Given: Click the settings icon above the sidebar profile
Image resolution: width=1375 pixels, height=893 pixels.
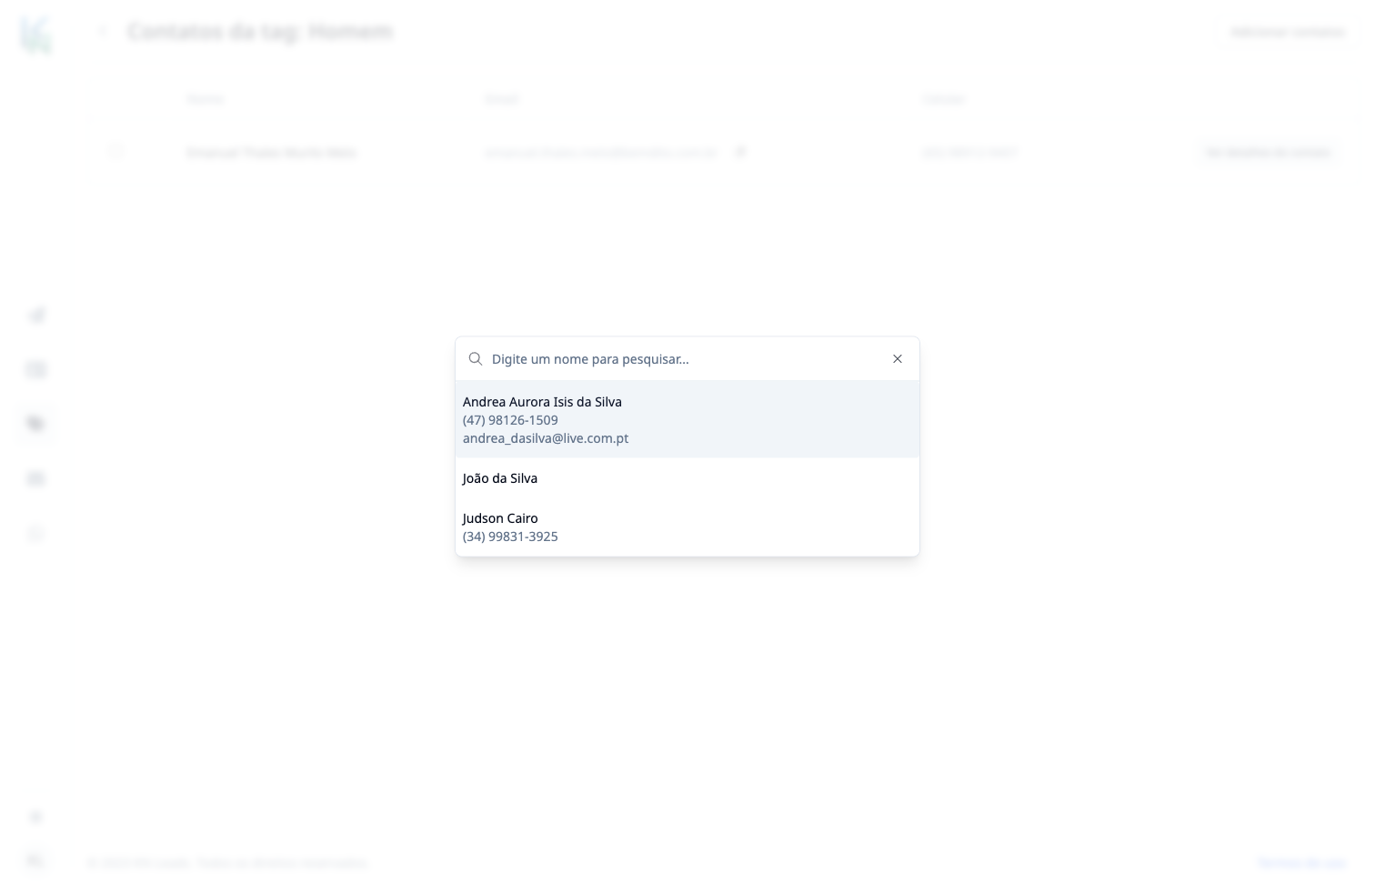Looking at the screenshot, I should (x=36, y=817).
